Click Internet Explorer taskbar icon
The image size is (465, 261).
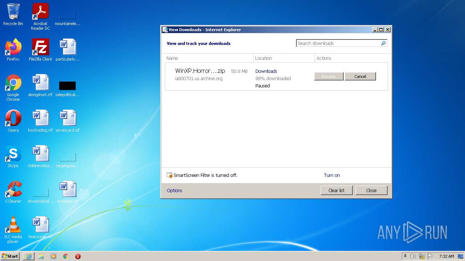point(29,256)
